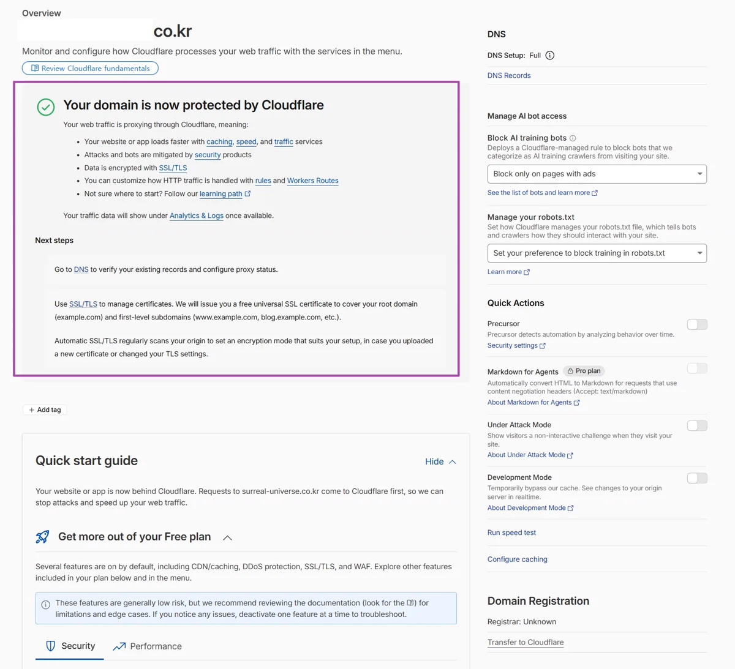
Task: Open the caching link
Action: coord(219,141)
